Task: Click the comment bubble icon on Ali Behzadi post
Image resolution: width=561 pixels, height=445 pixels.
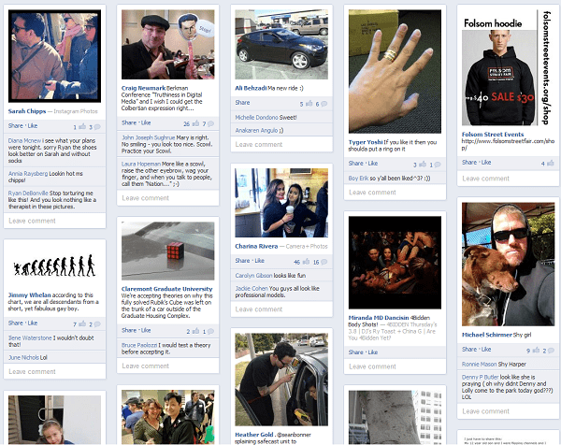Action: click(324, 104)
